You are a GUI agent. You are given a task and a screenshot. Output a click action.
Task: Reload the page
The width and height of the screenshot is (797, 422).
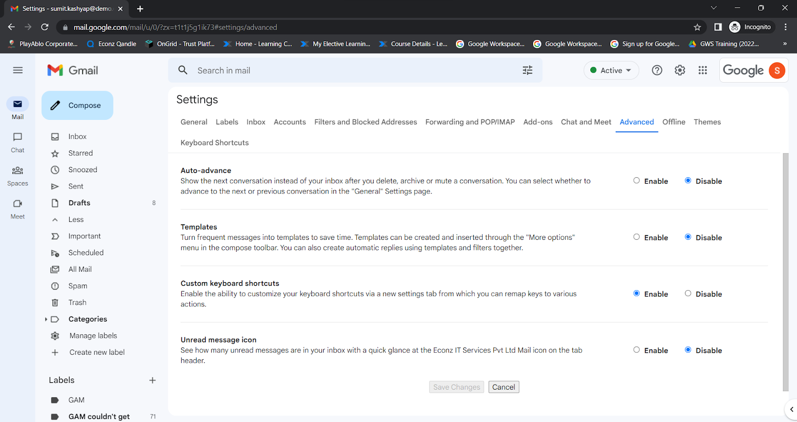[45, 27]
